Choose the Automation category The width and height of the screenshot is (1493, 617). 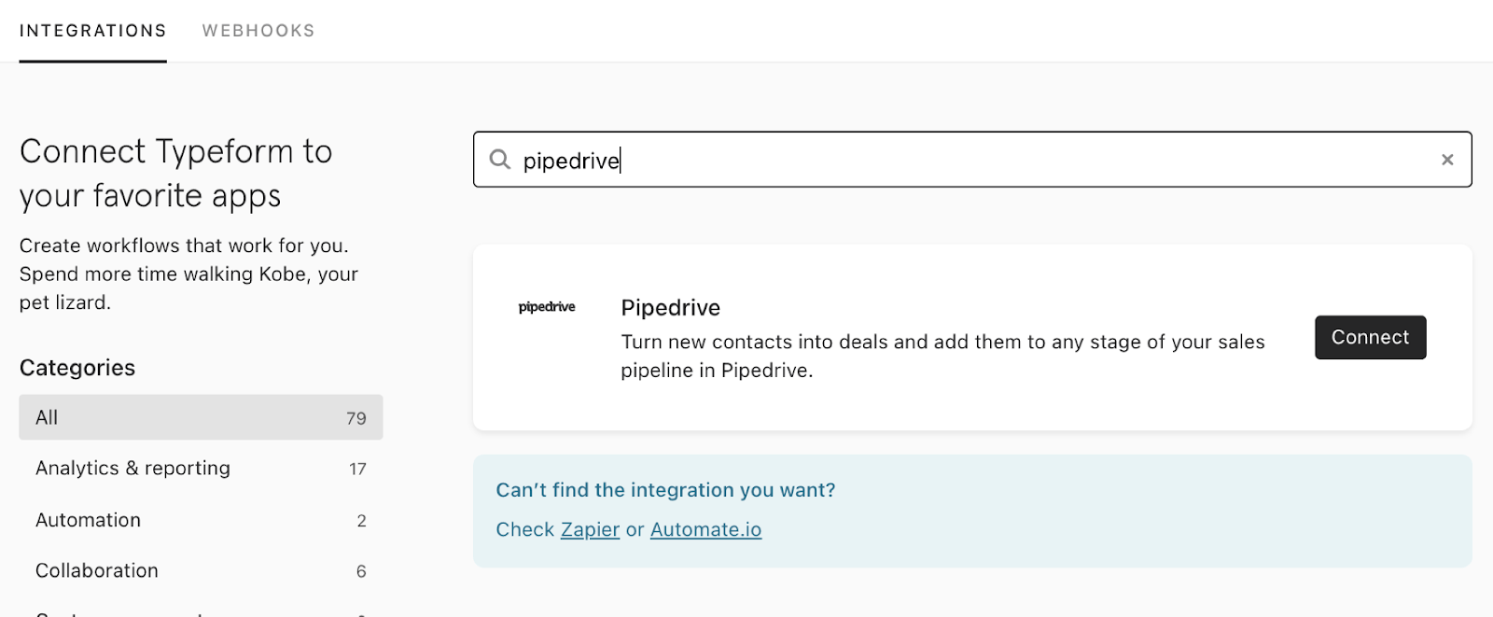point(88,520)
